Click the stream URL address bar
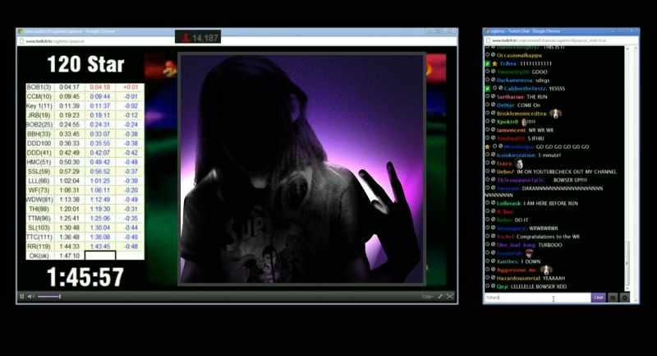The image size is (657, 356). [237, 41]
